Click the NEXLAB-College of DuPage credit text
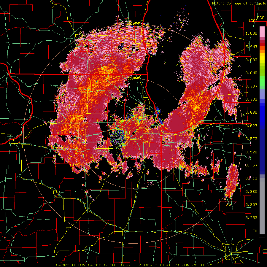 237,3
